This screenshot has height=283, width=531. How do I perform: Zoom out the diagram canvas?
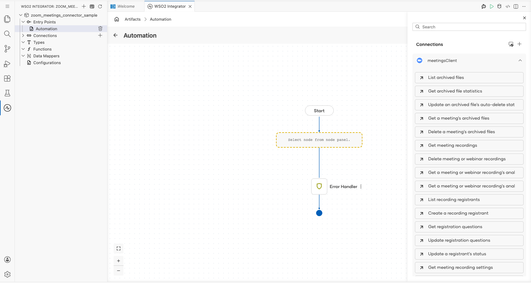pos(119,271)
